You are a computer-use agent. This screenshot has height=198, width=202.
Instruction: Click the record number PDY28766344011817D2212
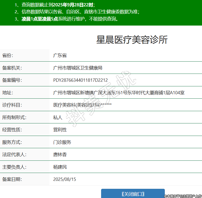coord(80,80)
